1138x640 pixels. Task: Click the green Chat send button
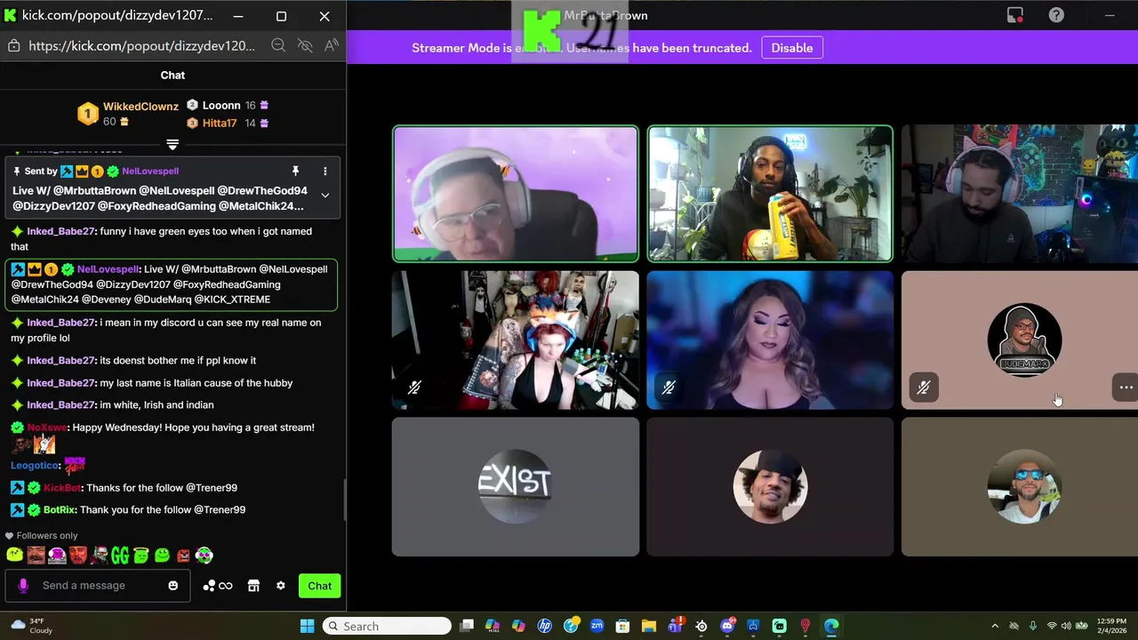pos(319,586)
